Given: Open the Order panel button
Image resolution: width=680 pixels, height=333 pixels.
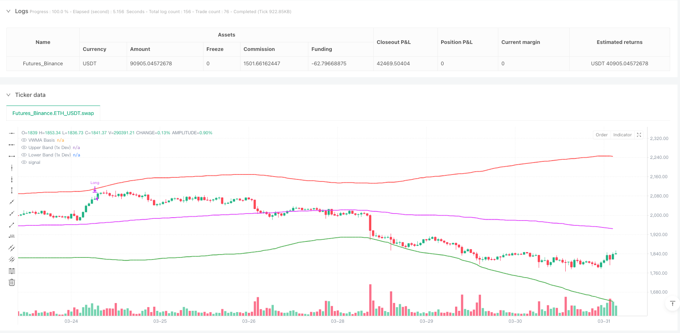Looking at the screenshot, I should [x=601, y=135].
